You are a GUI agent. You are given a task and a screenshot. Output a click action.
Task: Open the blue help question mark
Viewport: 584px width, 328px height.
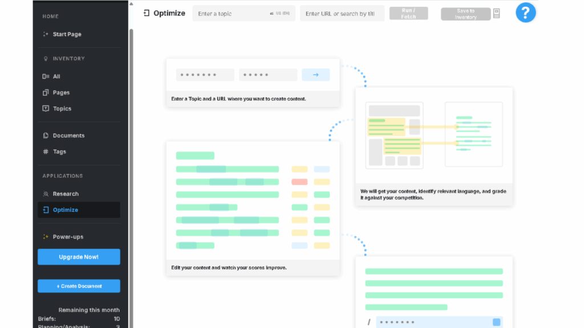525,13
